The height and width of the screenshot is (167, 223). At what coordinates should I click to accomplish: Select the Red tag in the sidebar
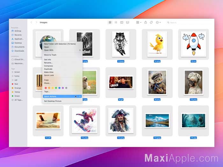pos(15,84)
